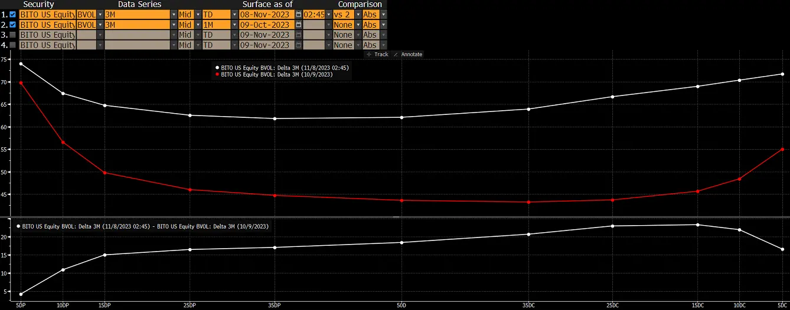Screen dimensions: 790x310
Task: Enable the row 3 series checkbox
Action: click(12, 35)
